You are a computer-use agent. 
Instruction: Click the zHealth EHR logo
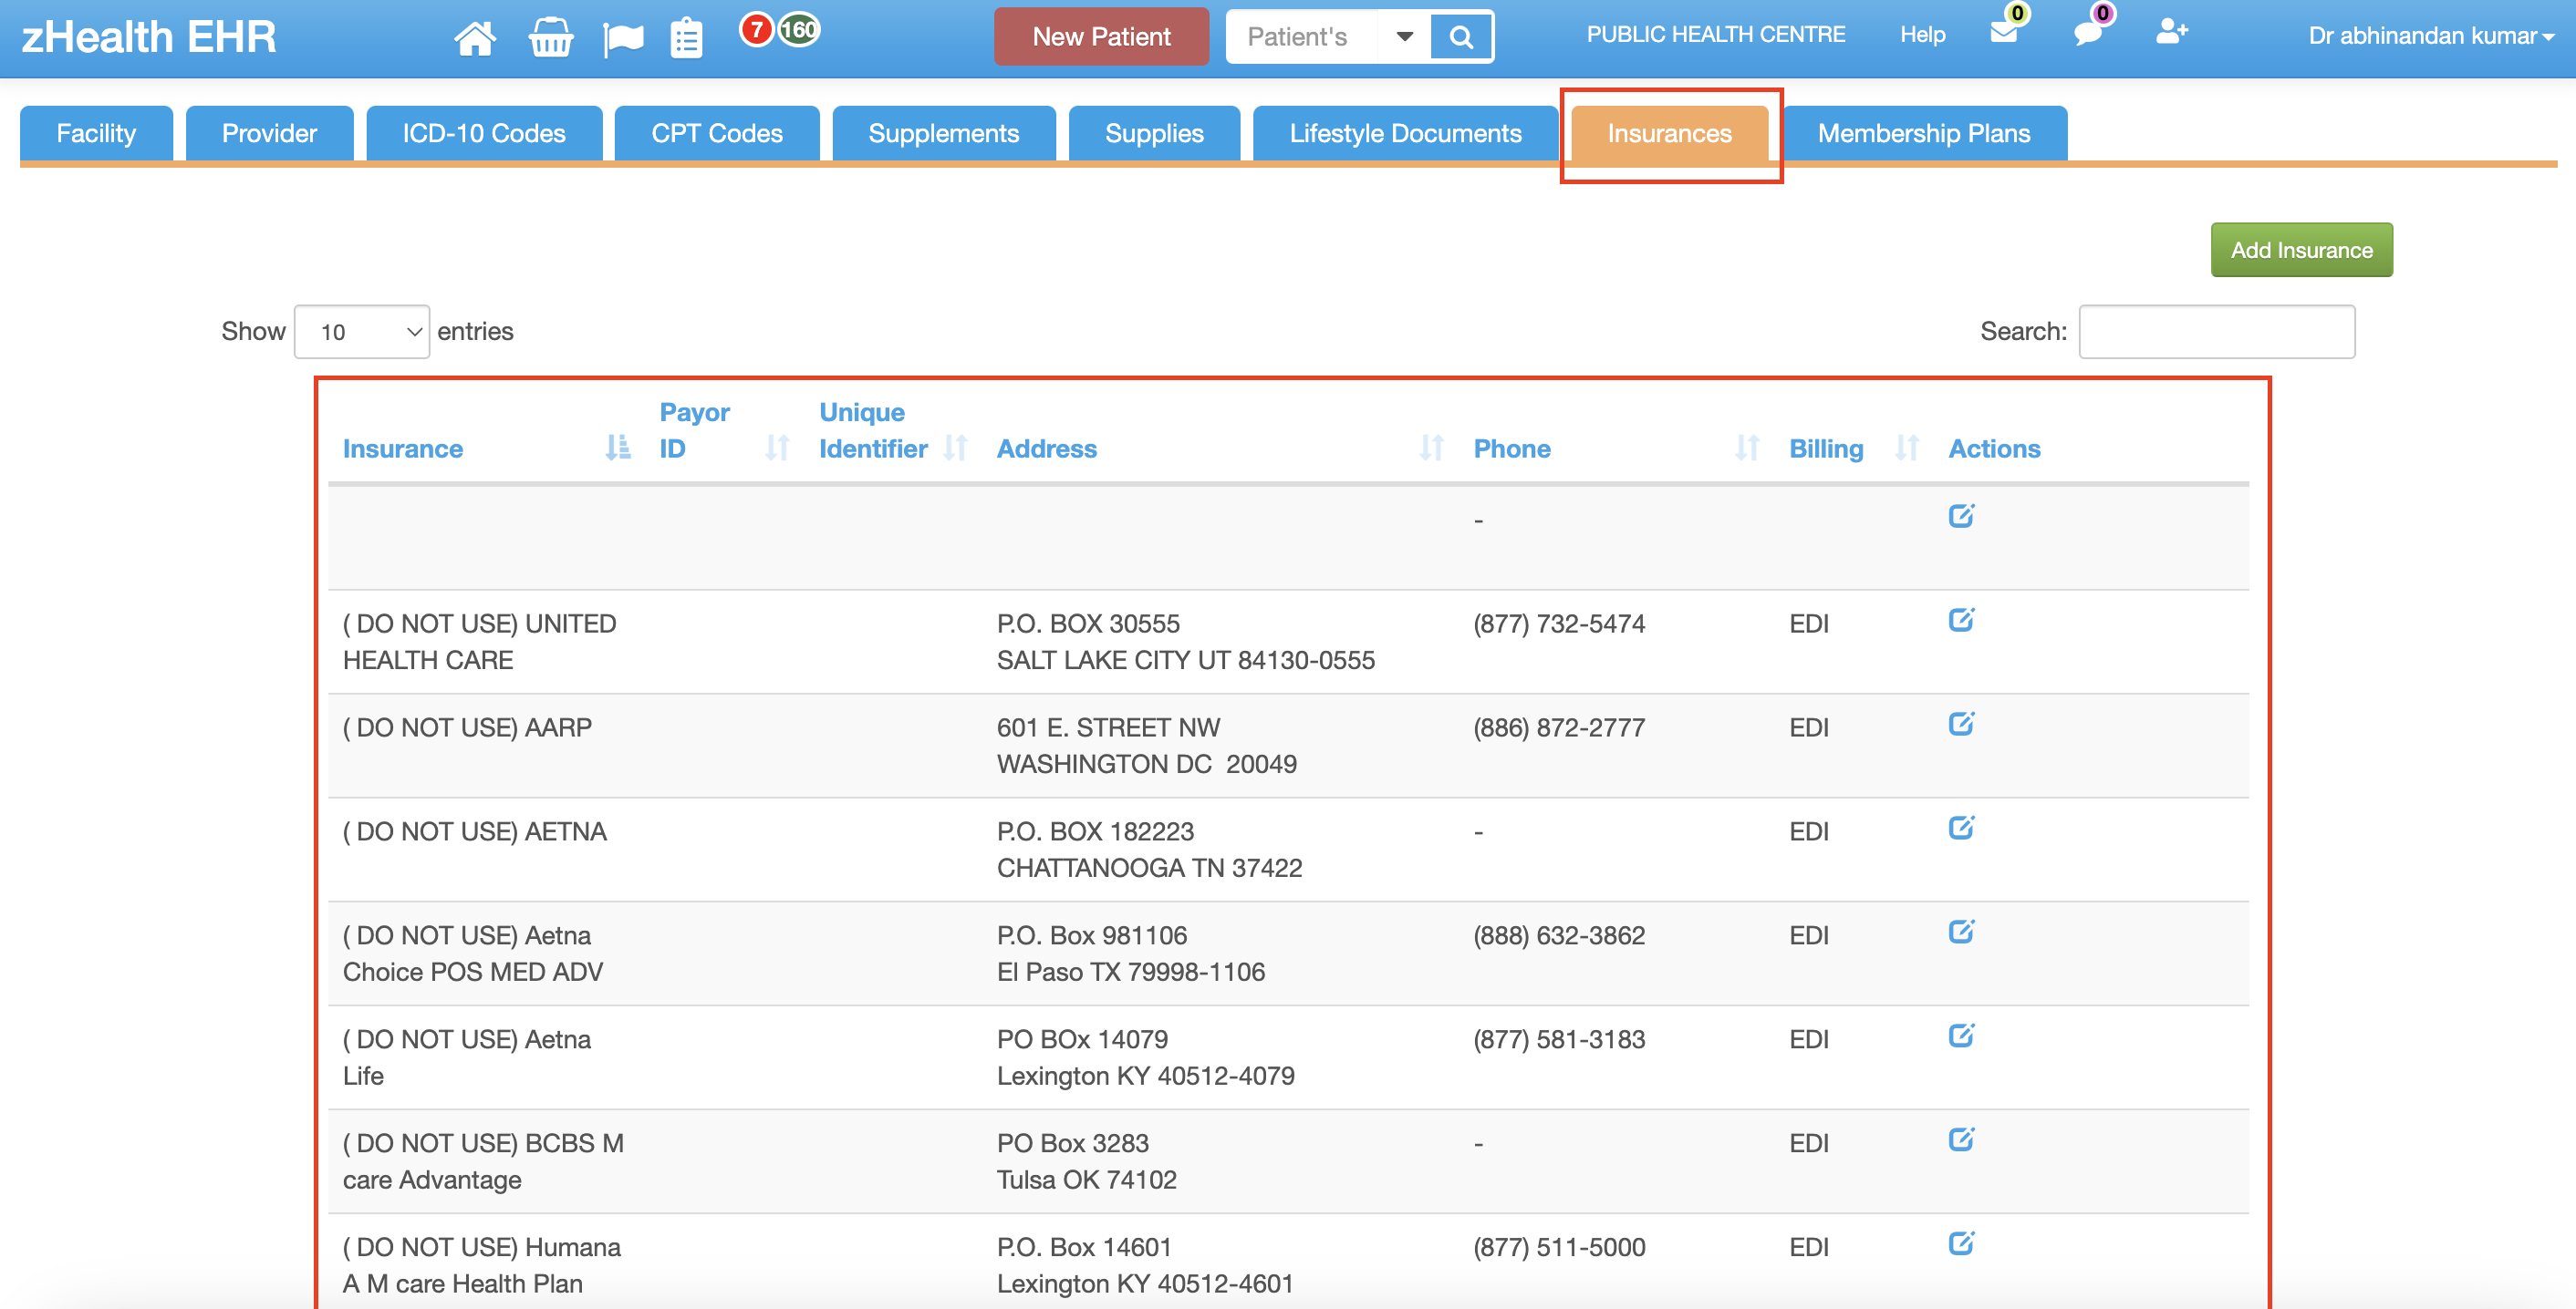148,37
